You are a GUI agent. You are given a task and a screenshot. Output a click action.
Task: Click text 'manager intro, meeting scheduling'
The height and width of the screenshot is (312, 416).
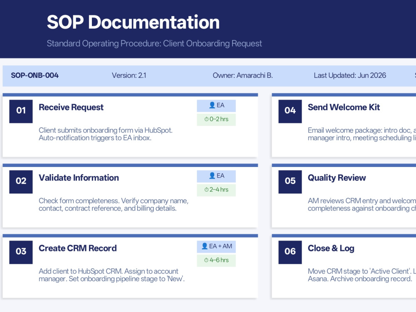(359, 138)
